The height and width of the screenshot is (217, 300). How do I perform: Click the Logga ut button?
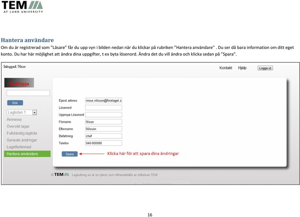(265, 68)
